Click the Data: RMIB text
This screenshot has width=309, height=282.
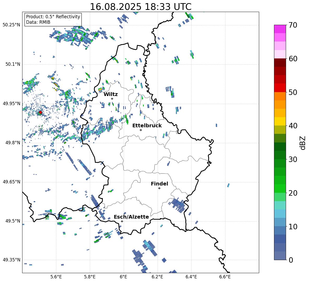(38, 22)
